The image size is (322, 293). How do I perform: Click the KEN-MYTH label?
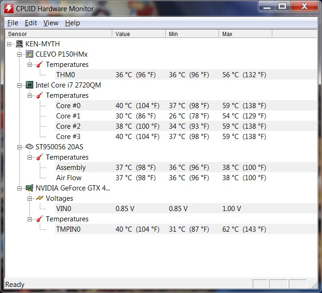coord(43,44)
